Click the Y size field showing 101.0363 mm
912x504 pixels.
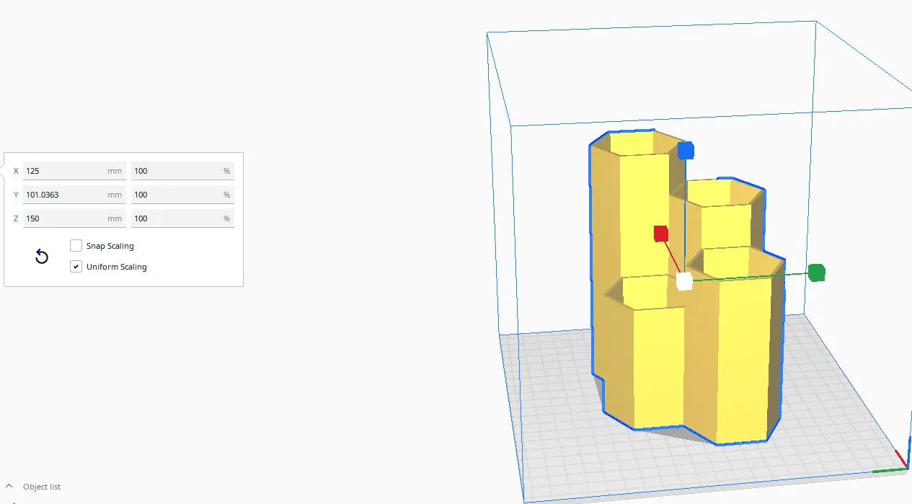coord(74,195)
